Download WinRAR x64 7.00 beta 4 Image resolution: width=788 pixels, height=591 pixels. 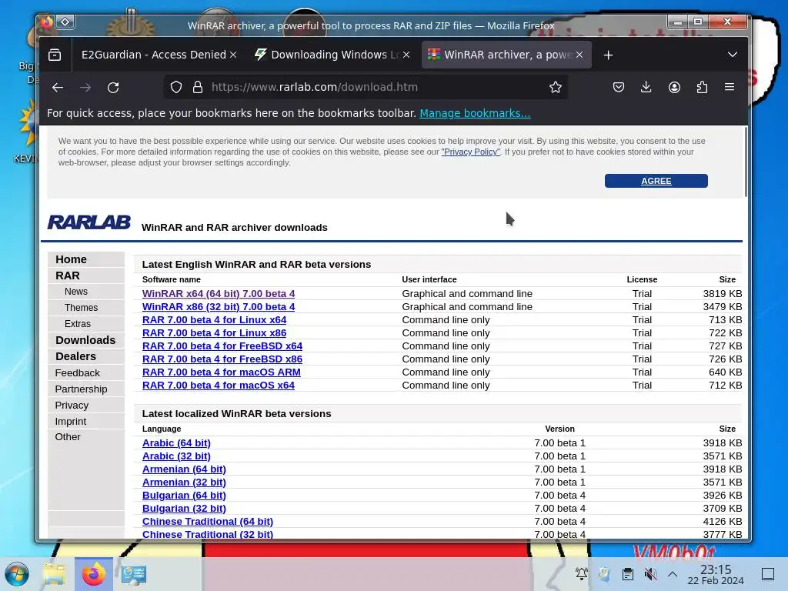click(x=219, y=293)
